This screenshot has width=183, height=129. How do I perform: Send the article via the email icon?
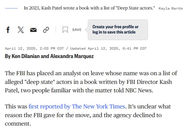33,30
